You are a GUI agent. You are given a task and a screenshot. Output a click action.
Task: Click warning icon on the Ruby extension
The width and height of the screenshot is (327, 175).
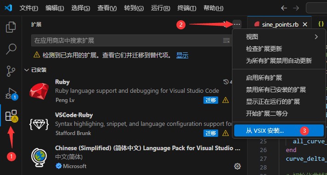click(226, 100)
